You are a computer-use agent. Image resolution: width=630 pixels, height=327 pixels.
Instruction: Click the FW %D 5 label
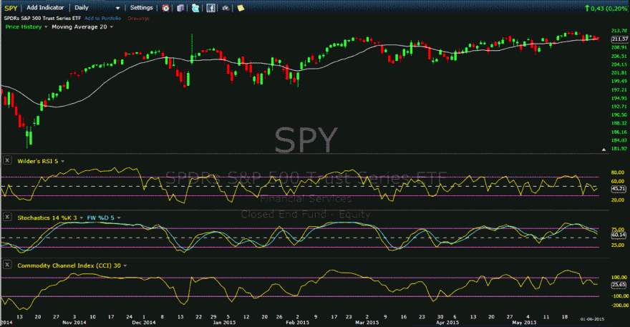point(100,218)
